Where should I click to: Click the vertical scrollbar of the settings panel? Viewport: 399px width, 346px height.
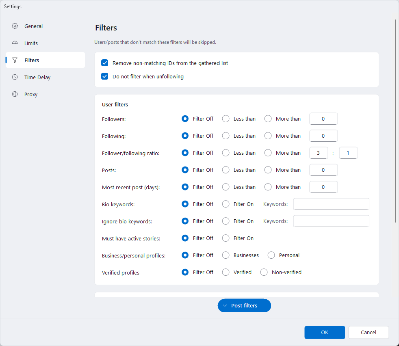395,121
